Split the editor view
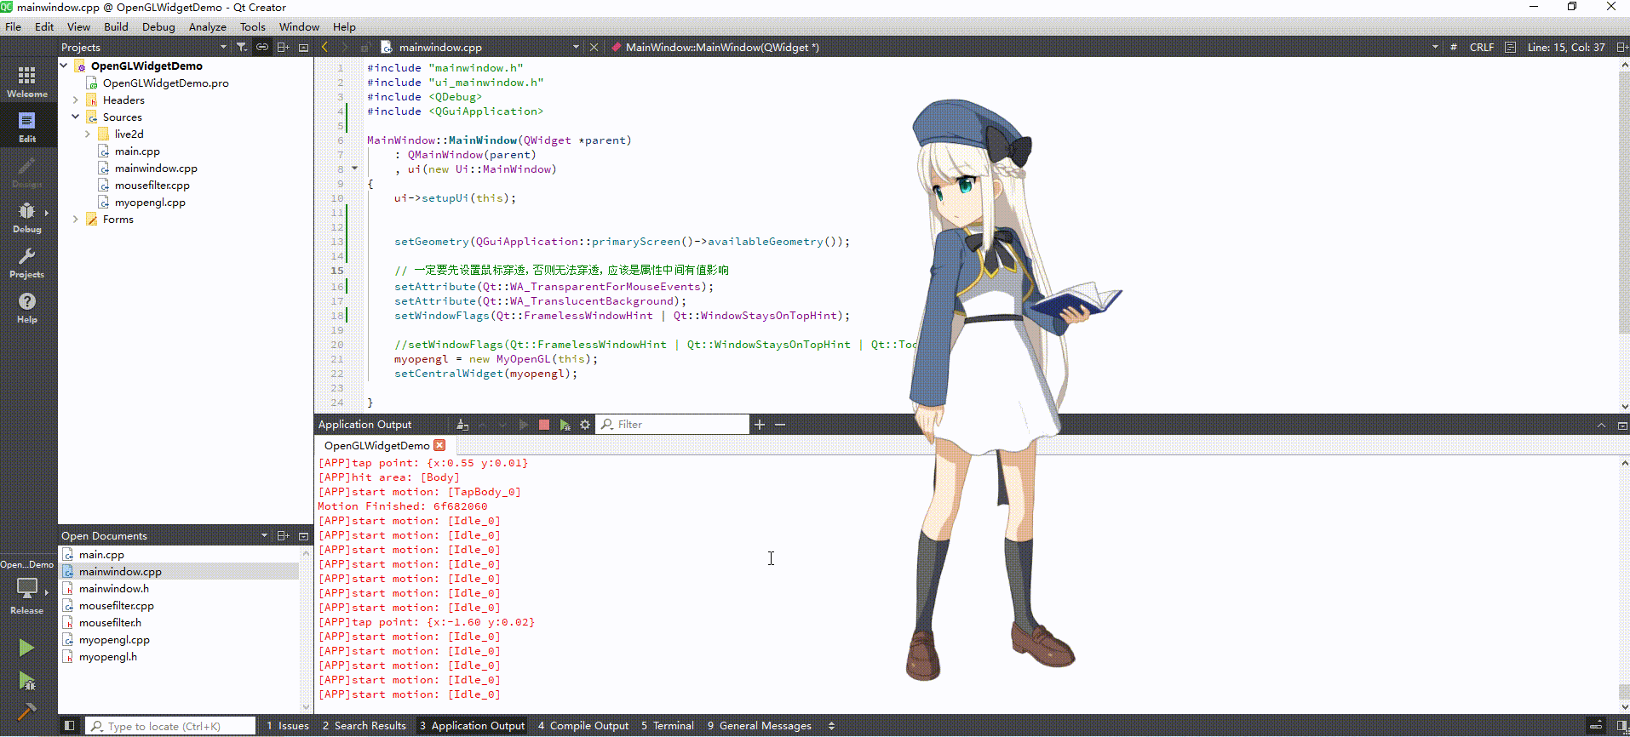 pos(1621,47)
